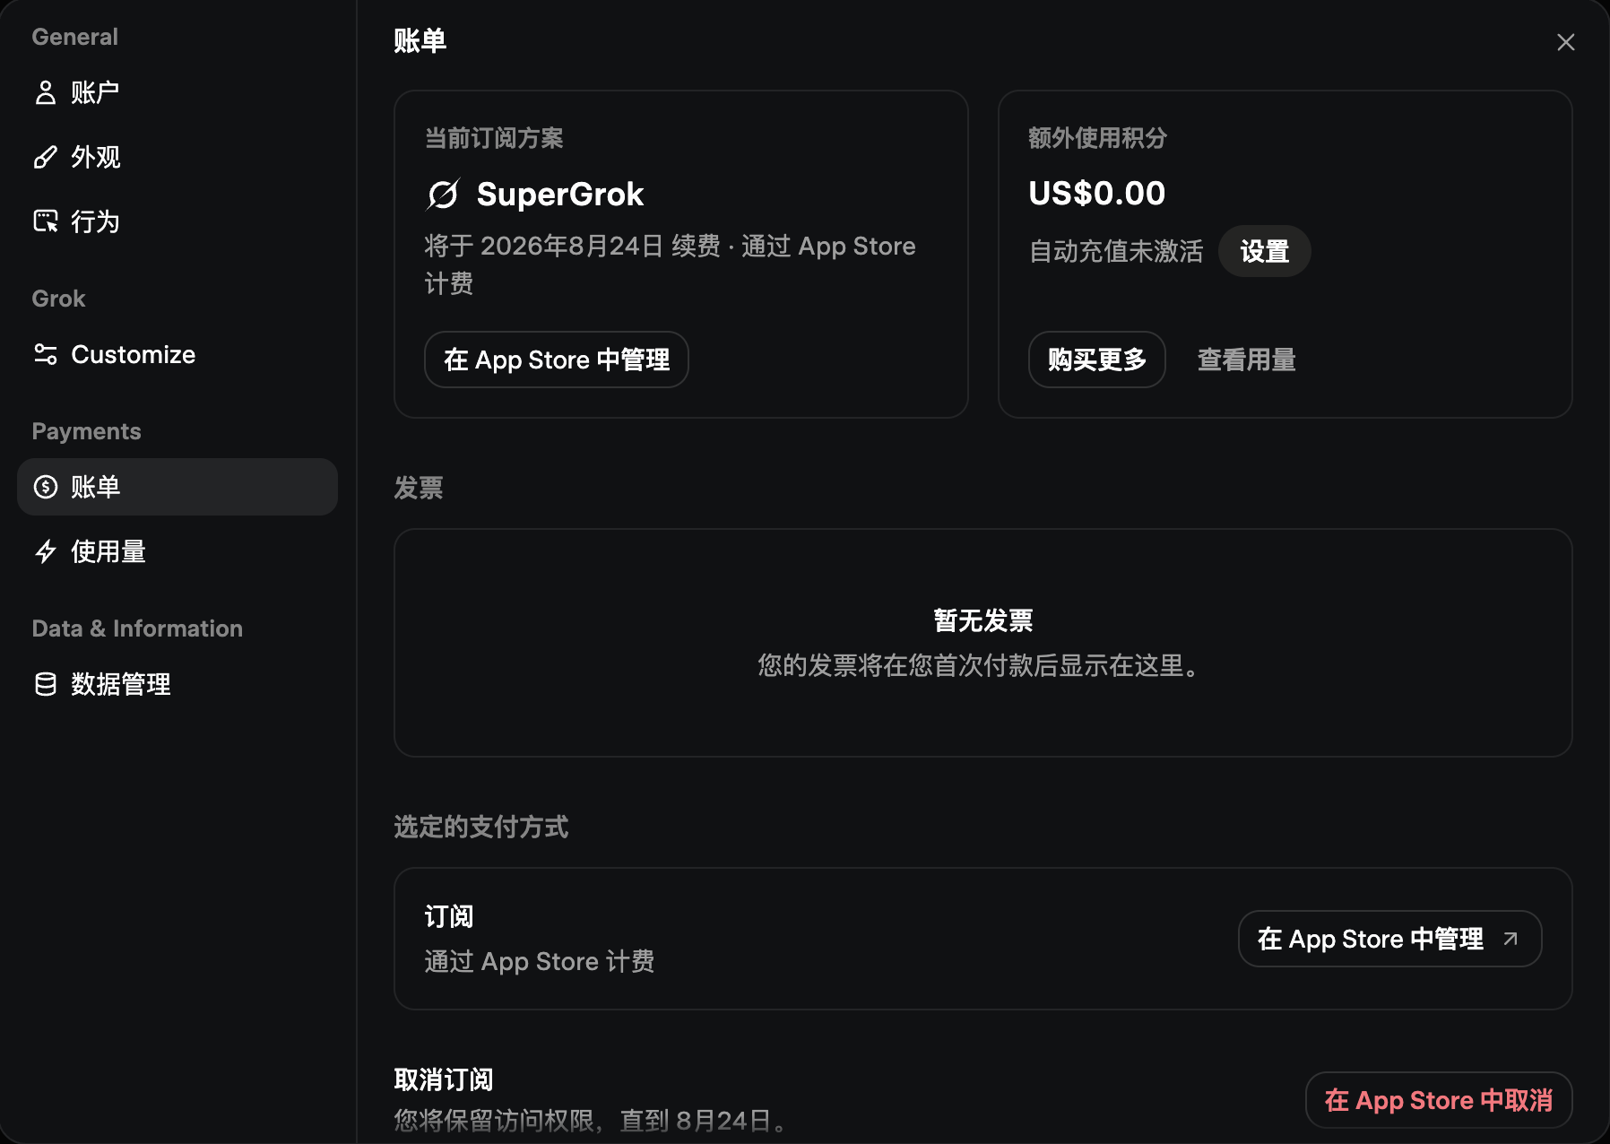This screenshot has width=1610, height=1144.
Task: Close the billing settings dialog
Action: pyautogui.click(x=1566, y=42)
